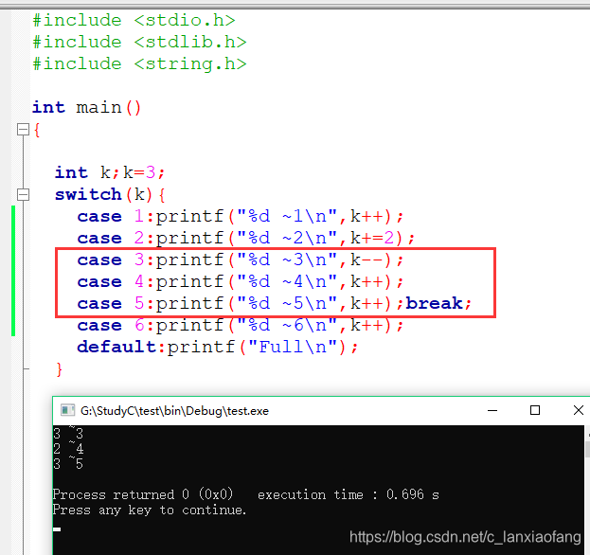This screenshot has height=555, width=590.
Task: Collapse the main function fold marker
Action: [24, 130]
